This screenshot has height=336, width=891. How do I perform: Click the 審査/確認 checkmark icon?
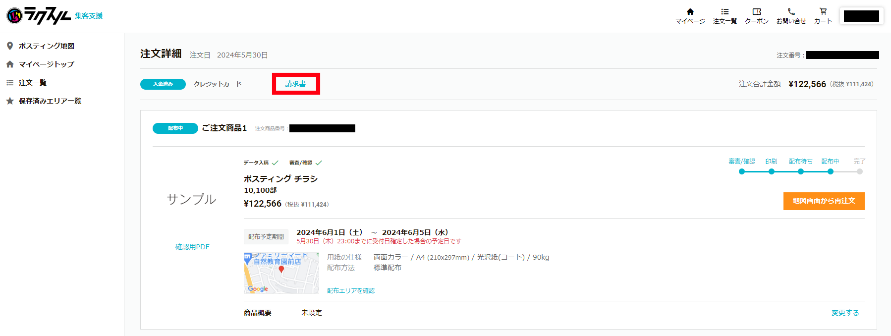coord(319,163)
